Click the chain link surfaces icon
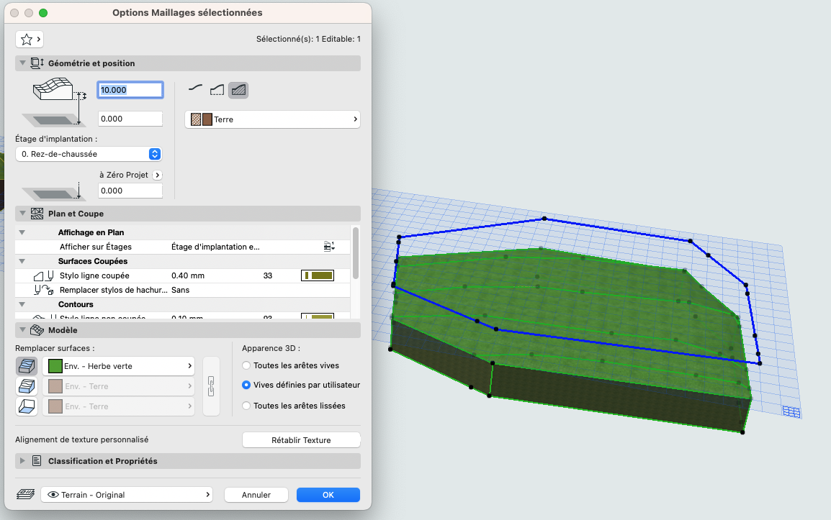This screenshot has width=831, height=520. [x=211, y=386]
